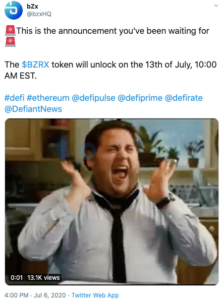Visit the @defirate mention

[184, 98]
